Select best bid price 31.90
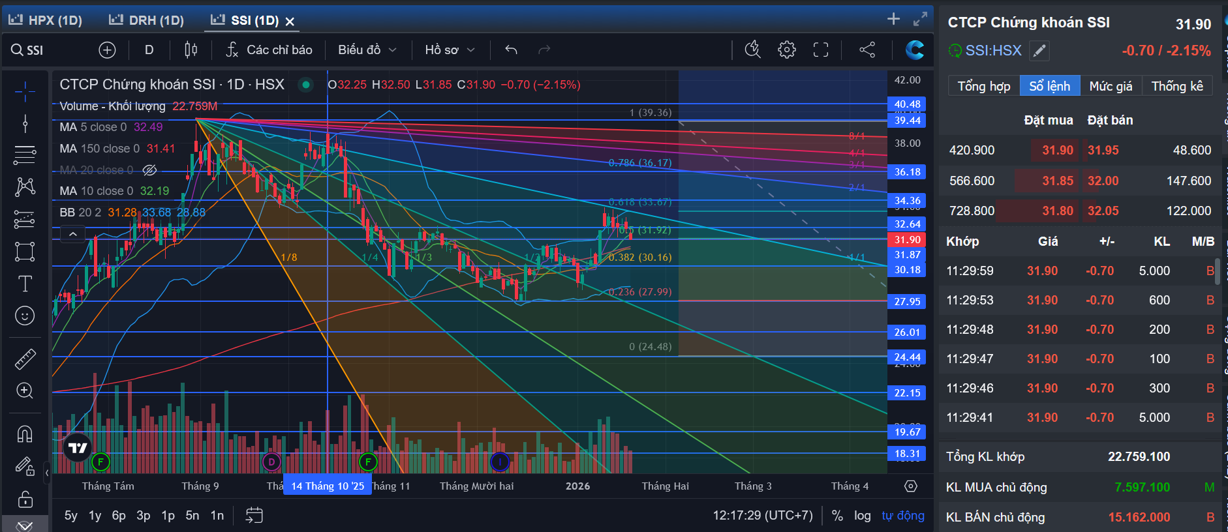Viewport: 1228px width, 532px height. [x=1057, y=150]
